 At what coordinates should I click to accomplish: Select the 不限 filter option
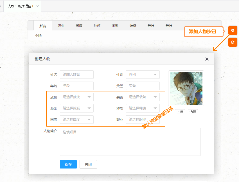38,35
